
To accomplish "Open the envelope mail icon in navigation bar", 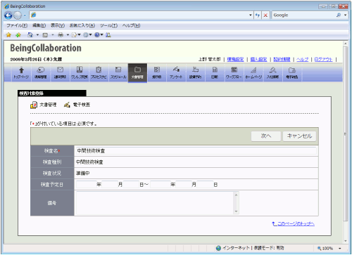I will (60, 73).
